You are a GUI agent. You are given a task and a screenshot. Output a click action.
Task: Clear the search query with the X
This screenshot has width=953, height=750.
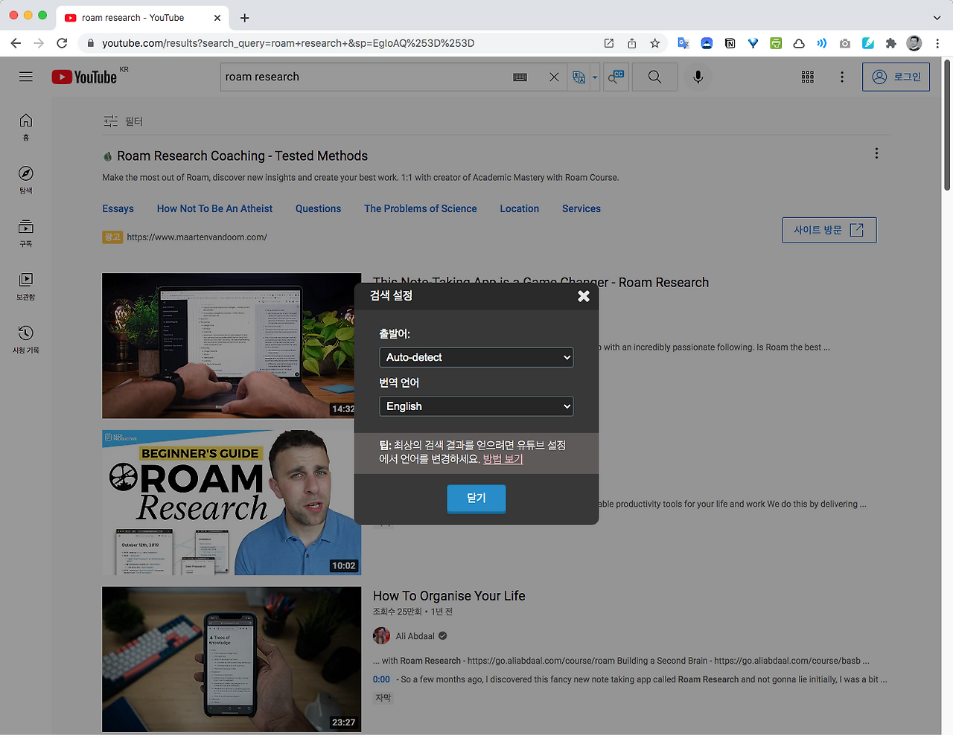click(554, 77)
